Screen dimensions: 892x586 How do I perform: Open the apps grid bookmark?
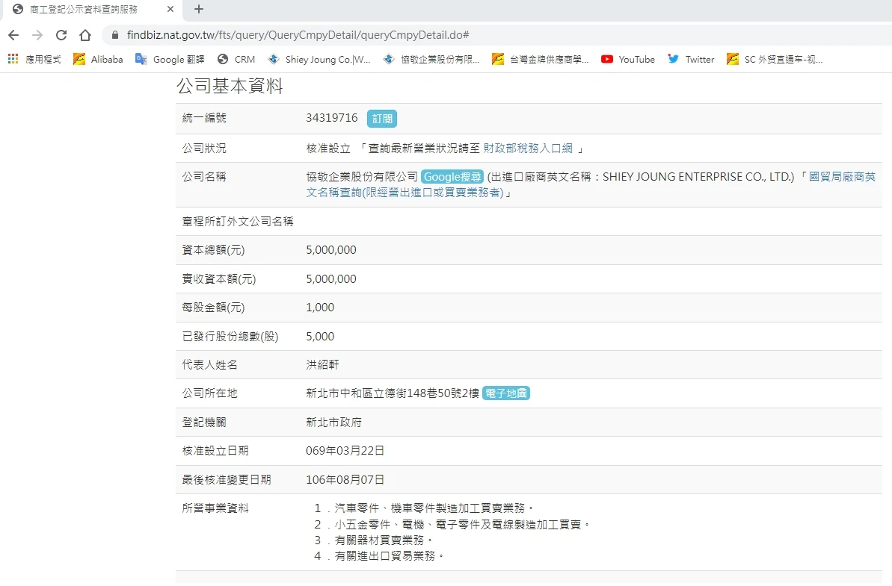tap(13, 59)
